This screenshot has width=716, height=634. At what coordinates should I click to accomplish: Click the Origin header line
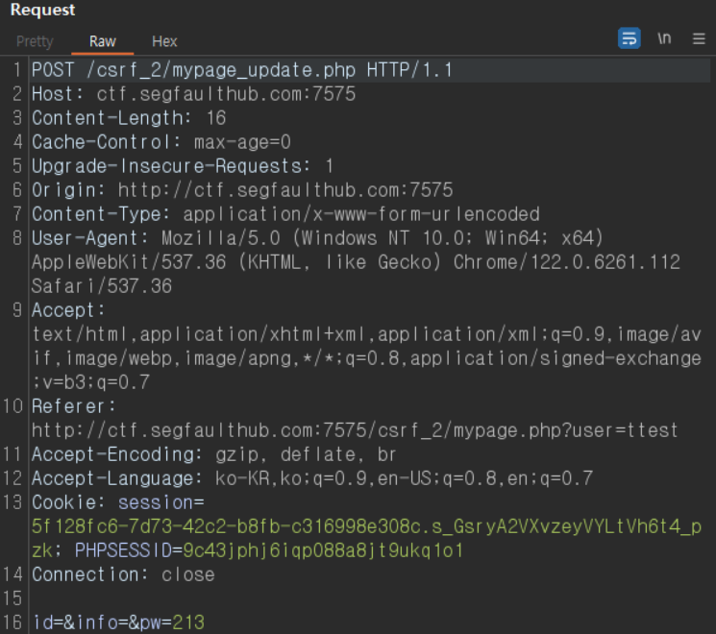coord(242,190)
